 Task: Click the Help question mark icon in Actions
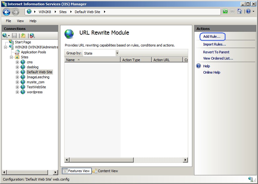tap(198, 66)
